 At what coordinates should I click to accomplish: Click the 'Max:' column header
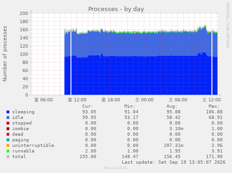pos(214,106)
